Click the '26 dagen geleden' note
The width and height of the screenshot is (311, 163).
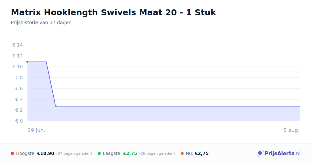tap(157, 153)
